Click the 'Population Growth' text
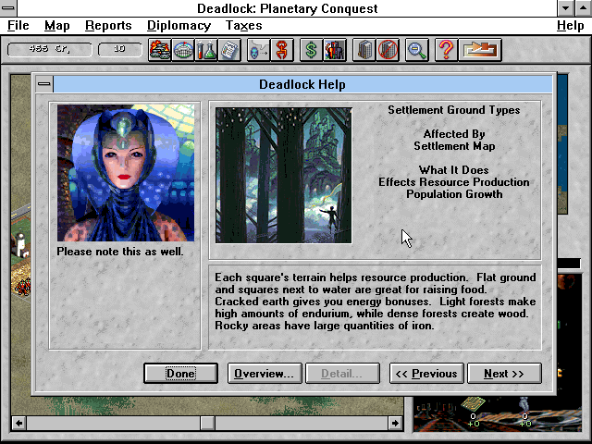Viewport: 592px width, 444px height. tap(454, 194)
